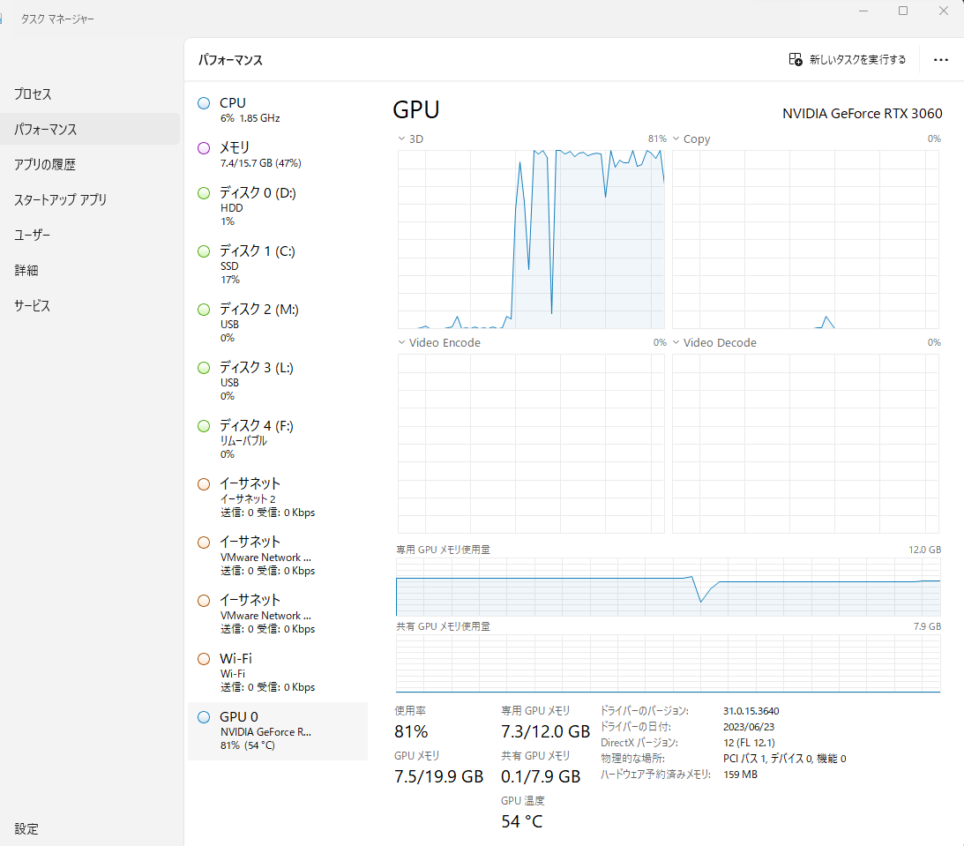Open アプリの履歴 in the sidebar
The height and width of the screenshot is (846, 964).
[90, 164]
